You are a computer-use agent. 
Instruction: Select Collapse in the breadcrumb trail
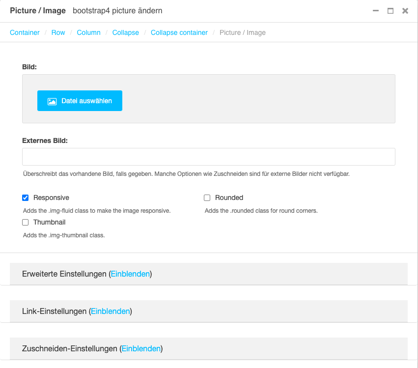125,32
